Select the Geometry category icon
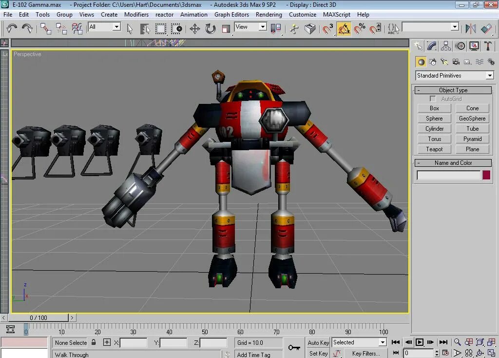The width and height of the screenshot is (499, 358). (421, 62)
